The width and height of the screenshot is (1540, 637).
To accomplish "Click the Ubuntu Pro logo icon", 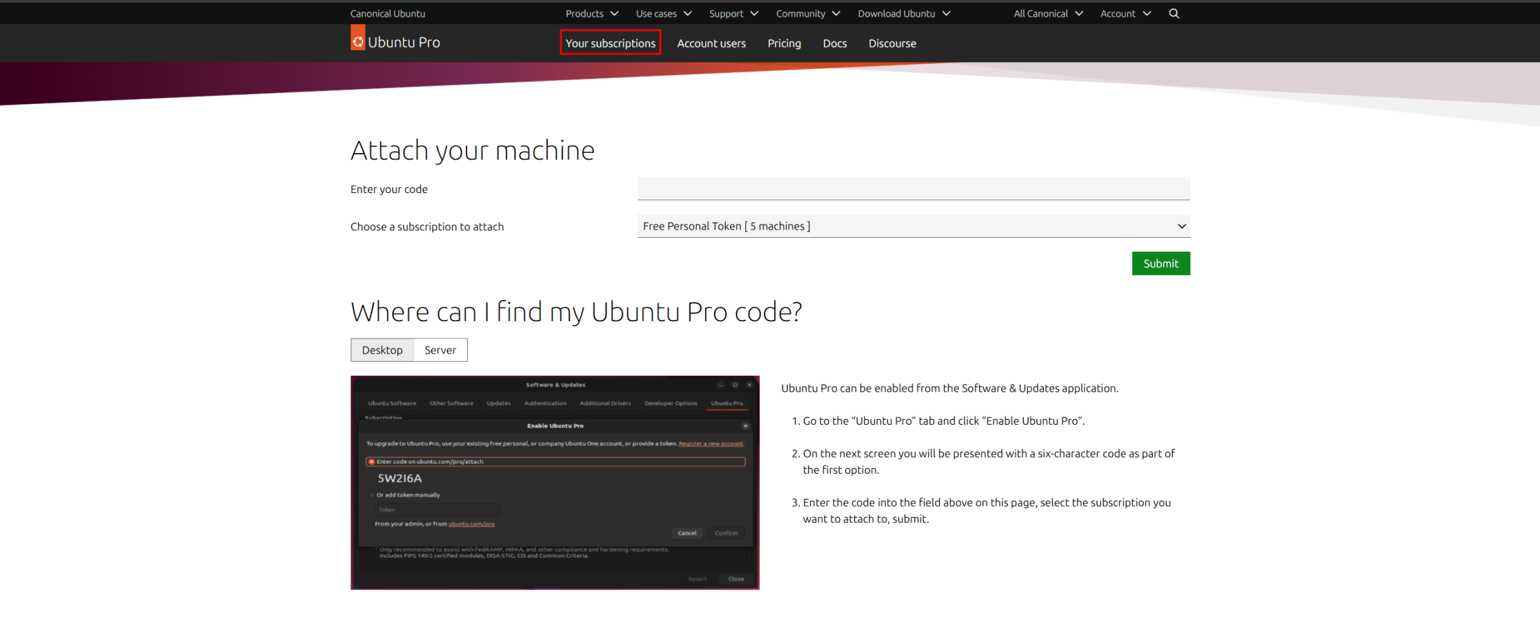I will pos(357,39).
